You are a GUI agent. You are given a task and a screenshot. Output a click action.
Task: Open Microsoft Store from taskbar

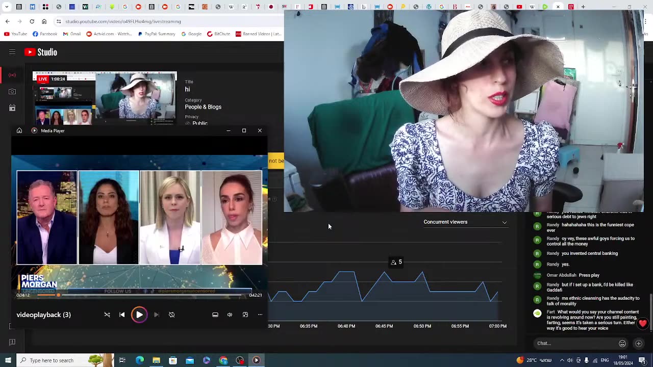point(173,360)
